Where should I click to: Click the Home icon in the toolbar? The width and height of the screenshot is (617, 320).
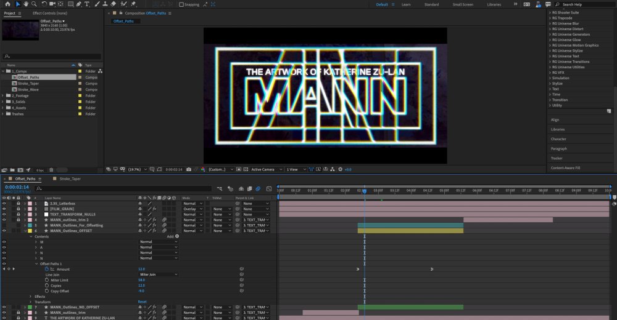pyautogui.click(x=7, y=4)
